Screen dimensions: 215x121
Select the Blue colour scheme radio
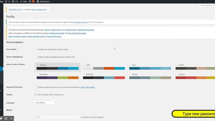coord(130,65)
